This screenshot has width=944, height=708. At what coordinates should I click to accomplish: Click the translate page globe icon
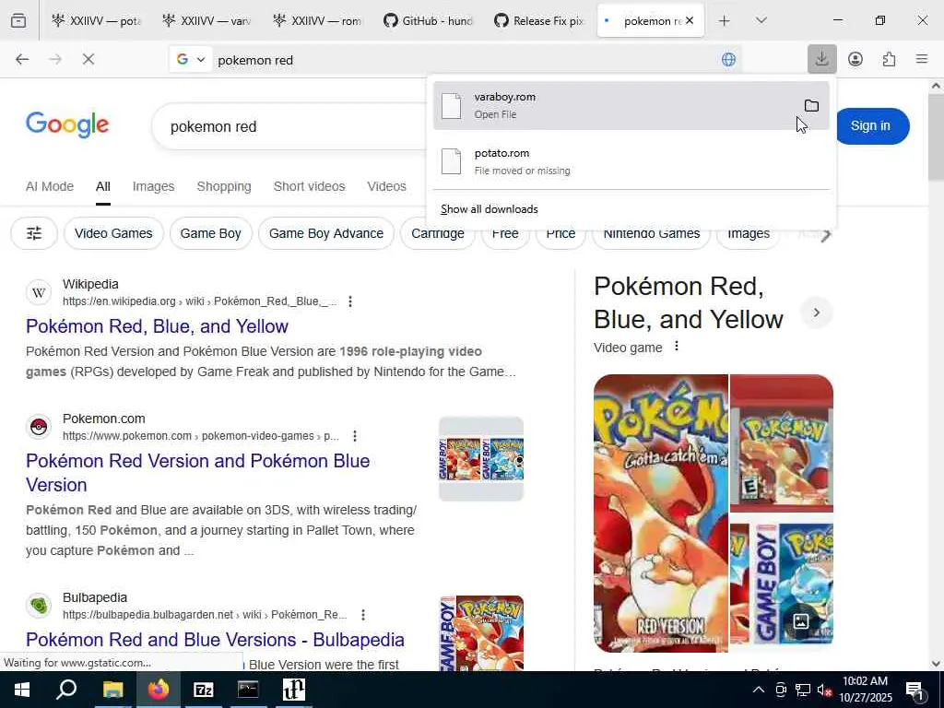coord(728,60)
